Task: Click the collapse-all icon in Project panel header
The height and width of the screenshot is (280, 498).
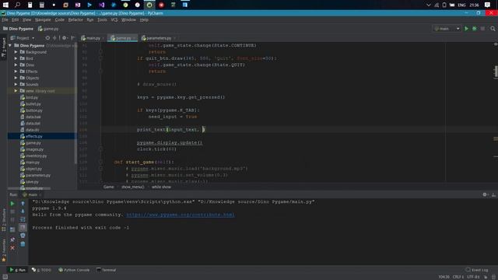Action: [54, 38]
